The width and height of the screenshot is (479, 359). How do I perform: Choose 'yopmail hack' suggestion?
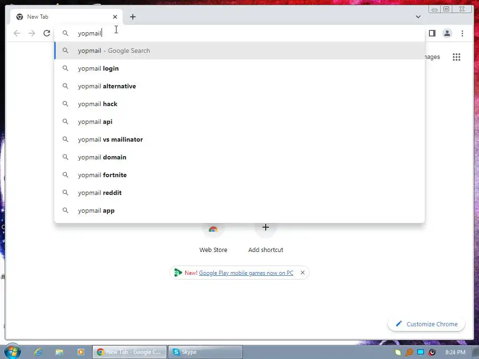coord(239,104)
